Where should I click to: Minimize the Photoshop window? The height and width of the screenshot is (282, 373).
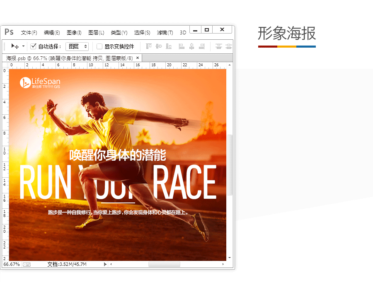pos(195,30)
